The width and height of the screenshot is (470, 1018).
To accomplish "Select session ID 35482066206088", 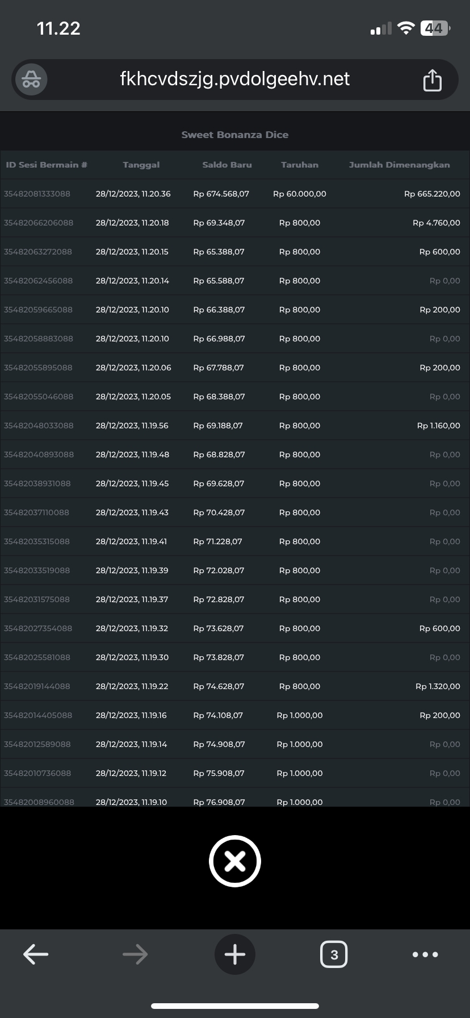I will [x=39, y=223].
